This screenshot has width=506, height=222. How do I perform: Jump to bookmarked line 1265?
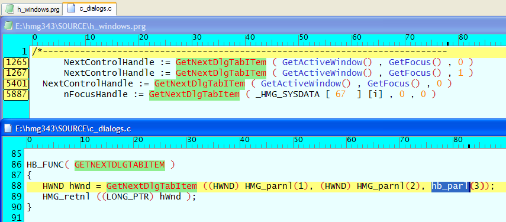click(x=16, y=62)
